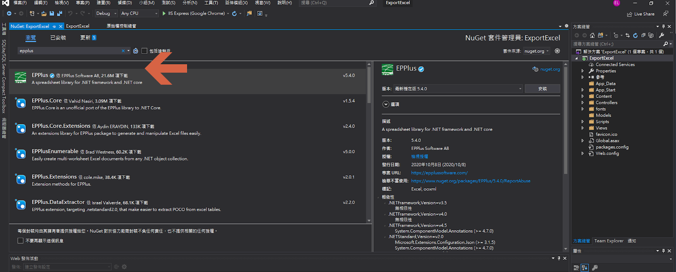
Task: Open search history dropdown for epplus box
Action: point(128,51)
